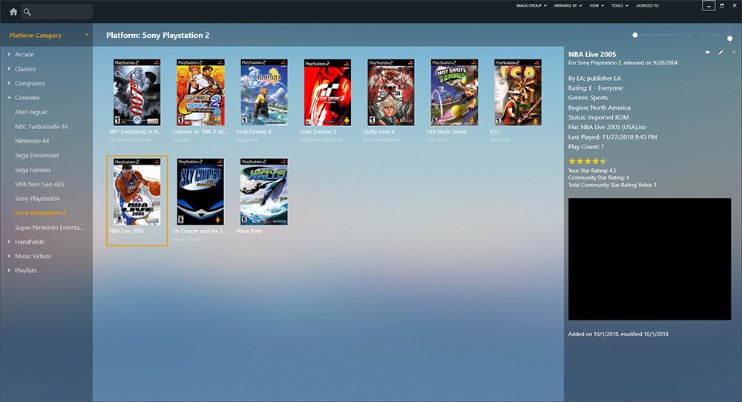The image size is (742, 402).
Task: Go to the Home icon
Action: (x=13, y=12)
